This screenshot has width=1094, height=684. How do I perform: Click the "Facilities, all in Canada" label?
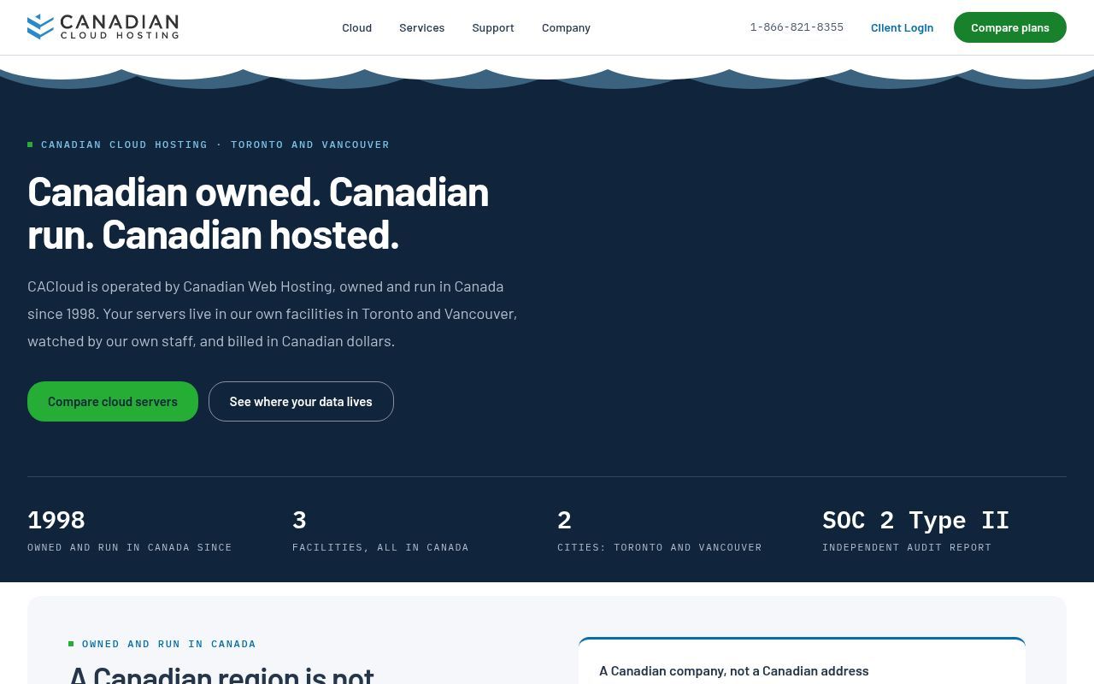pyautogui.click(x=380, y=547)
